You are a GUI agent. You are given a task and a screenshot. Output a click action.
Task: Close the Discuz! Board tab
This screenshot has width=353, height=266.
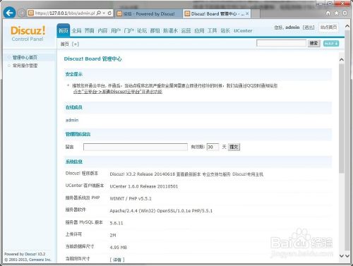pos(247,14)
